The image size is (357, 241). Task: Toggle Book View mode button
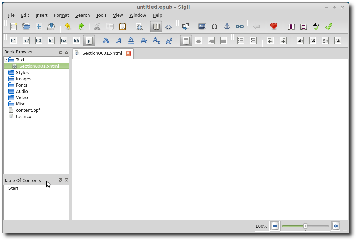(156, 27)
